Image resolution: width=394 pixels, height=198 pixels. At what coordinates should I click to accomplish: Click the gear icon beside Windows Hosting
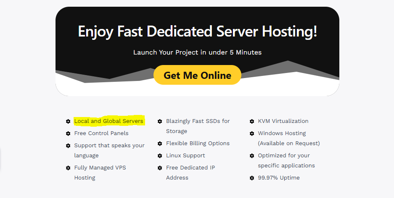[x=252, y=133]
